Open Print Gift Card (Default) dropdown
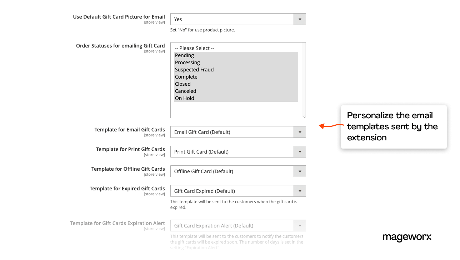 (232, 152)
